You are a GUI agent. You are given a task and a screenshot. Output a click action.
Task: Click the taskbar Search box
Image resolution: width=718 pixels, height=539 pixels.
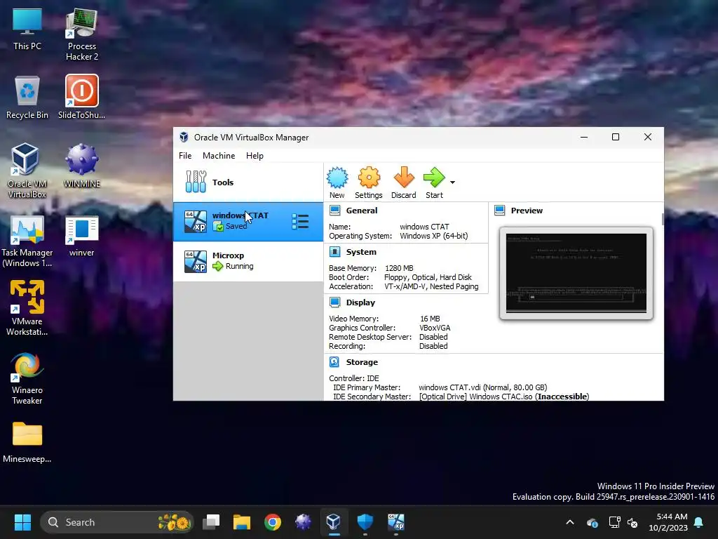coord(117,522)
